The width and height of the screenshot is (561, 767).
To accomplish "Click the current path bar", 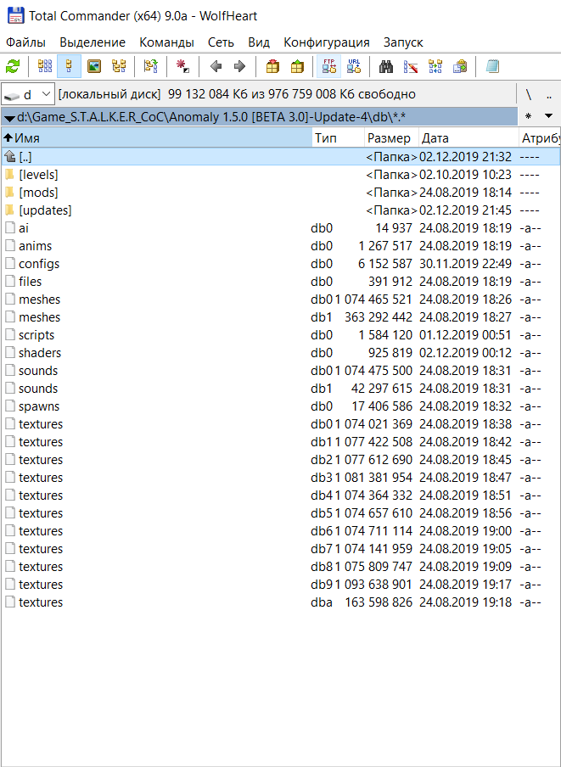I will pyautogui.click(x=259, y=117).
